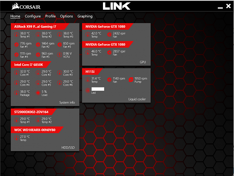Click the CPU Load percentage icon
The width and height of the screenshot is (234, 176).
(x=38, y=93)
